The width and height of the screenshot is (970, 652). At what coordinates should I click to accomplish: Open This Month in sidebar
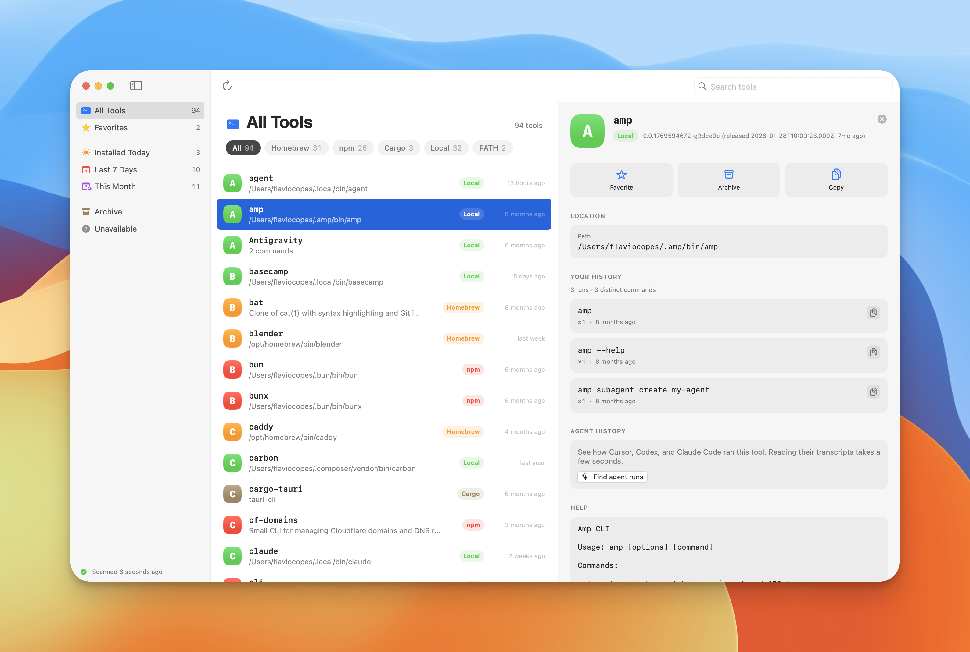coord(140,186)
